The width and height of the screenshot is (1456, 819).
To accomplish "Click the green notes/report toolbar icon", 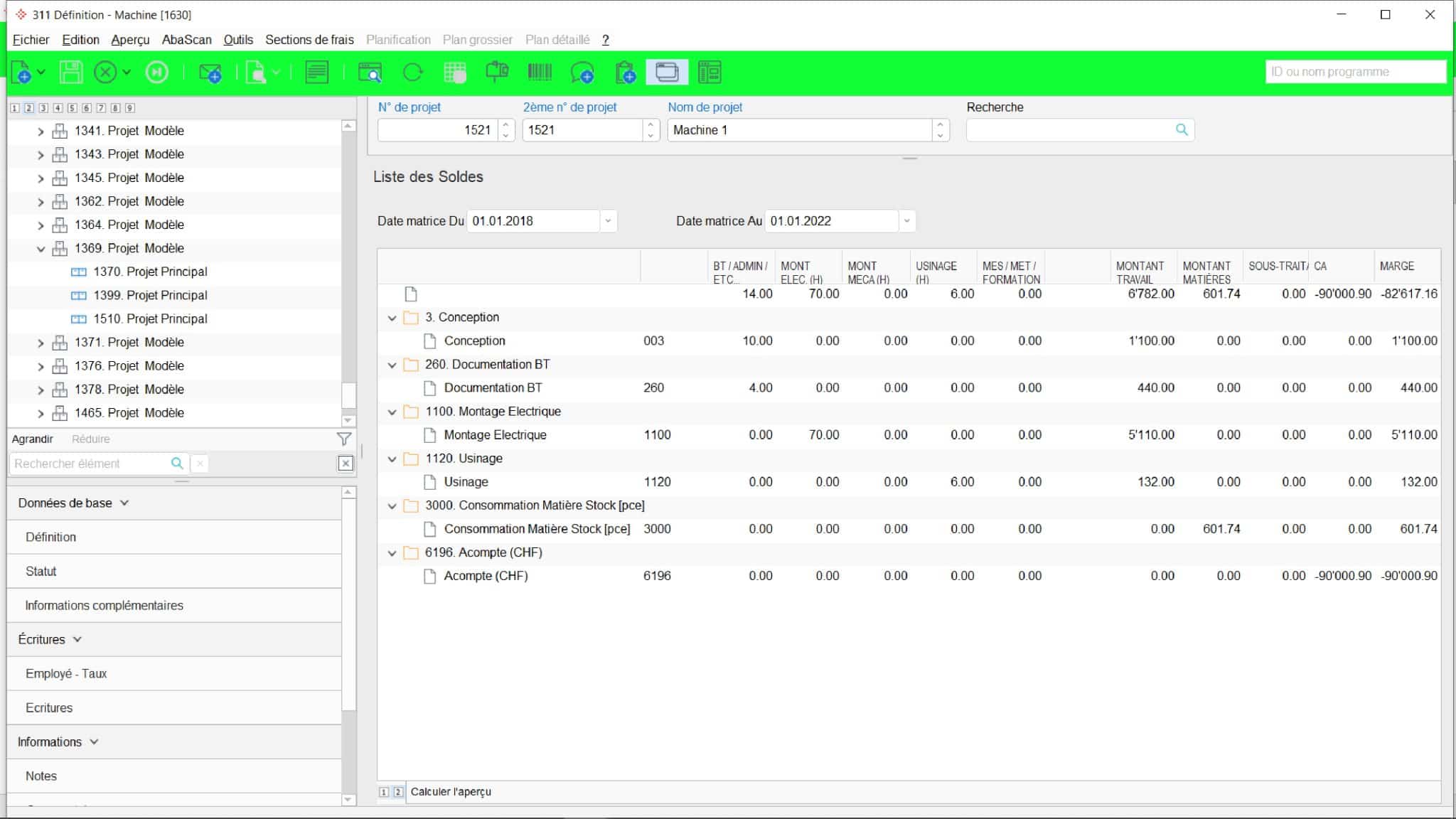I will [x=317, y=71].
